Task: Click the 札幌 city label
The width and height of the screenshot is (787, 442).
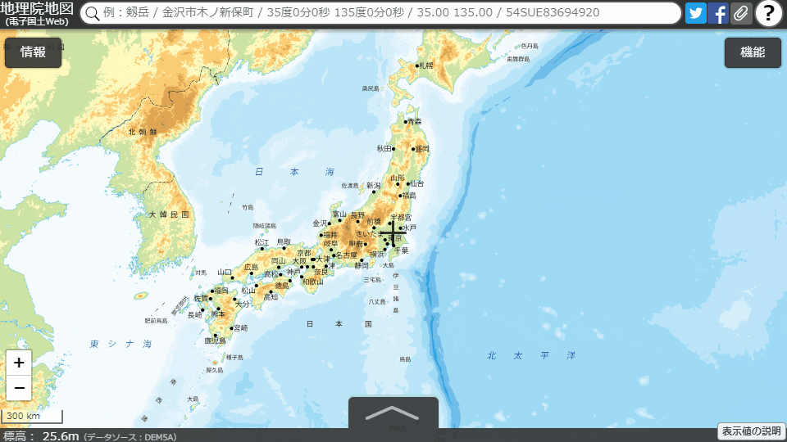Action: [426, 65]
